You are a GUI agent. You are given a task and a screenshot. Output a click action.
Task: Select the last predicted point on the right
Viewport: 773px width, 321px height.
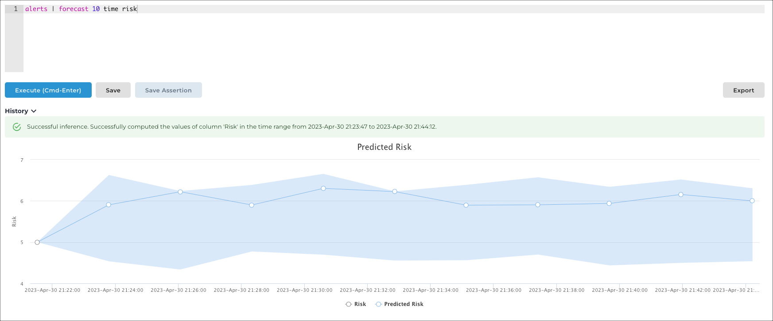pyautogui.click(x=752, y=201)
